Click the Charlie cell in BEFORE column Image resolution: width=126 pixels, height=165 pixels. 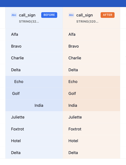(x=34, y=58)
